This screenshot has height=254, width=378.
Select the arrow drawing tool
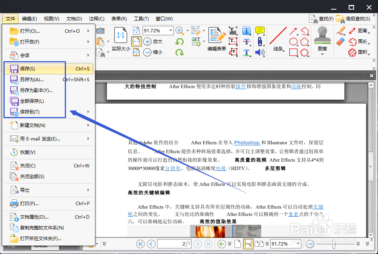[x=293, y=31]
